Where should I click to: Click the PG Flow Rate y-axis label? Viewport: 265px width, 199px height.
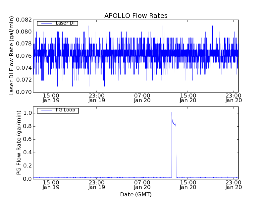19,143
